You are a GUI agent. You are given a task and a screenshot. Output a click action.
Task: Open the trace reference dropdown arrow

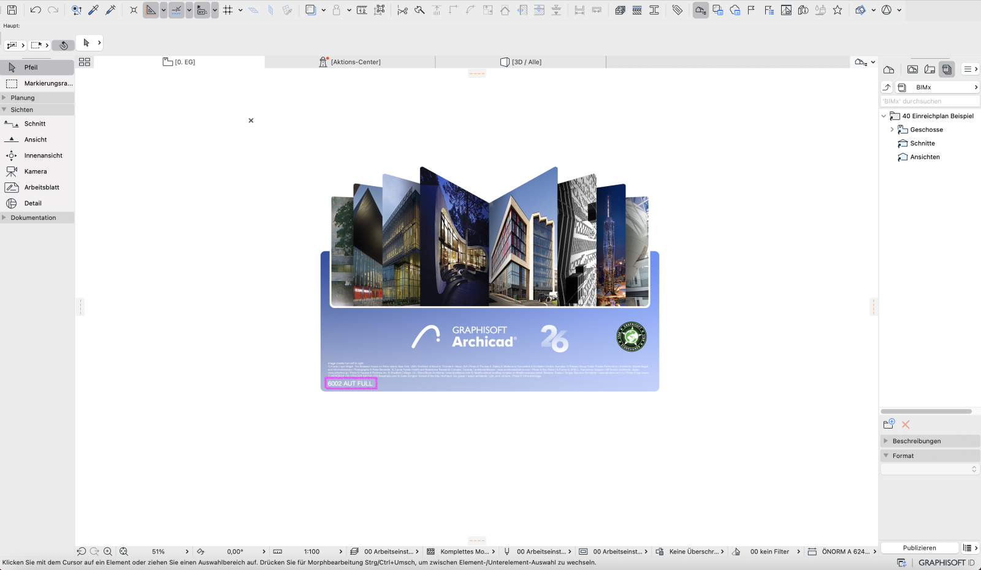point(324,10)
